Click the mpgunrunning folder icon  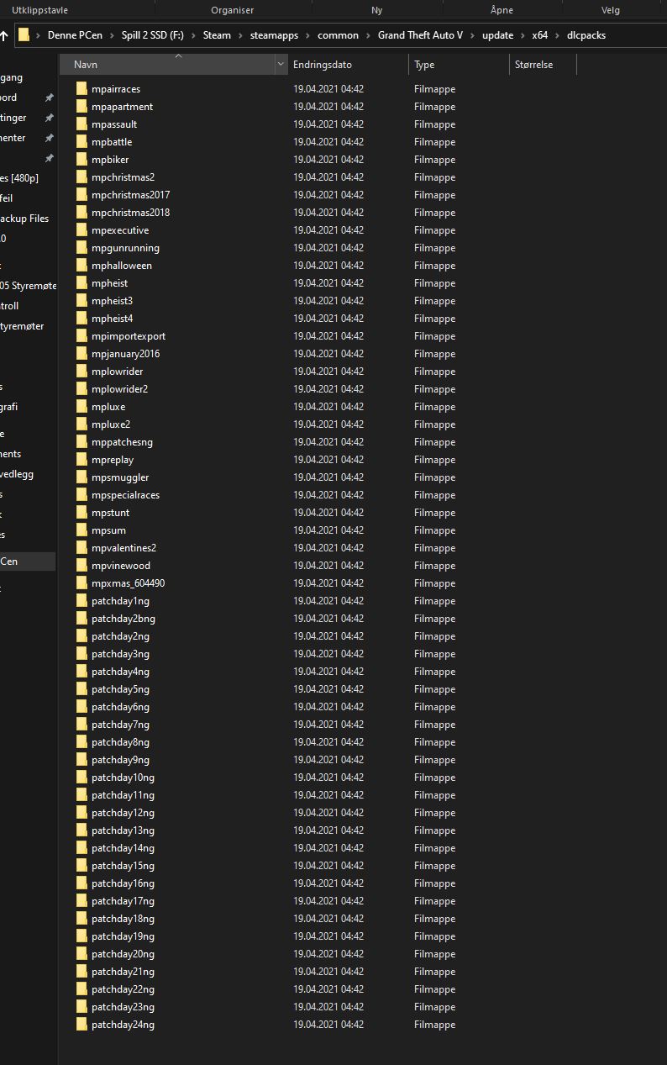click(x=81, y=248)
